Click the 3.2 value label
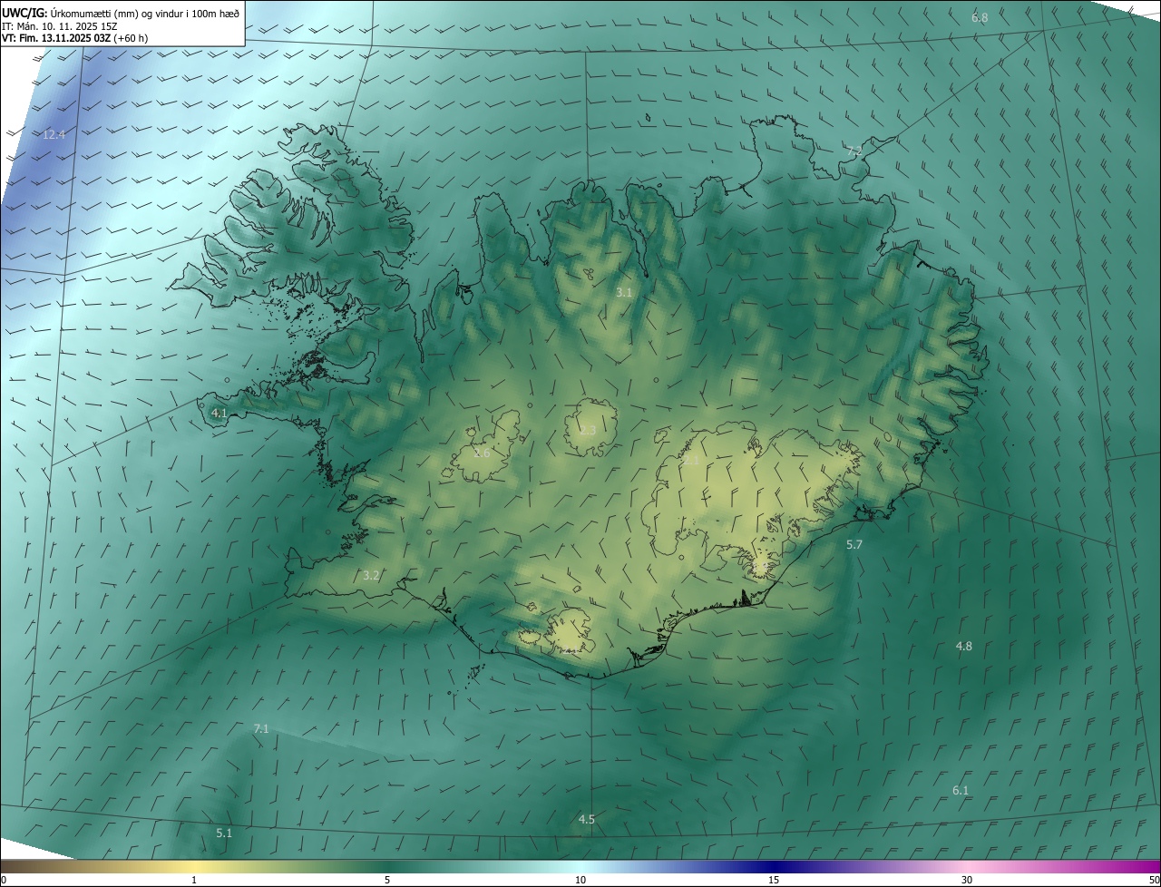 tap(371, 575)
